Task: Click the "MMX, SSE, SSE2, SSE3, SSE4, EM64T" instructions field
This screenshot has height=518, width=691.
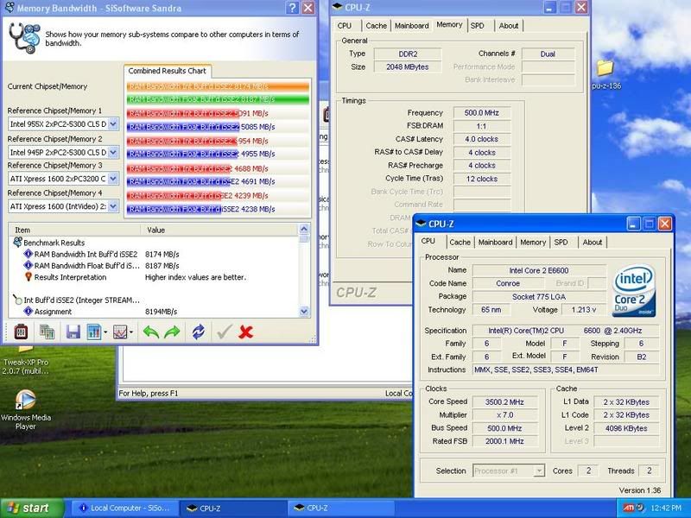Action: click(566, 370)
